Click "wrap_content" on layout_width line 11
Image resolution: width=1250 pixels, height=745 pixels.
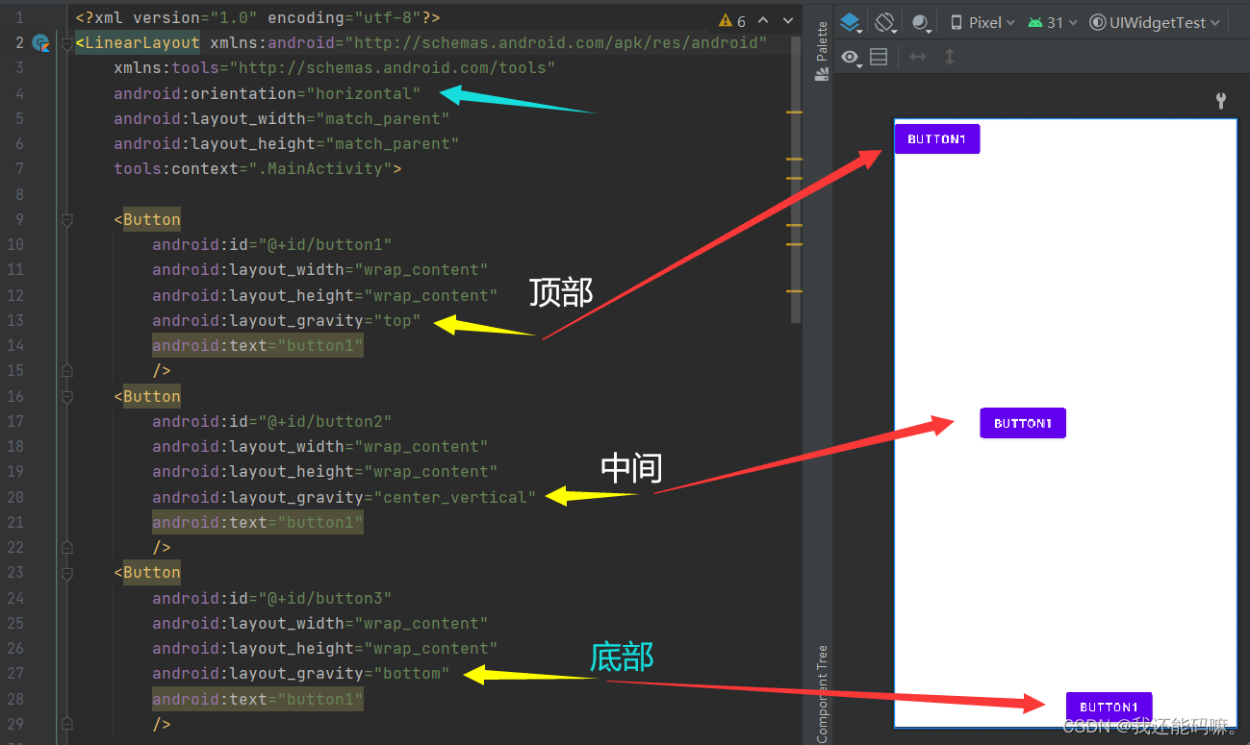coord(421,270)
